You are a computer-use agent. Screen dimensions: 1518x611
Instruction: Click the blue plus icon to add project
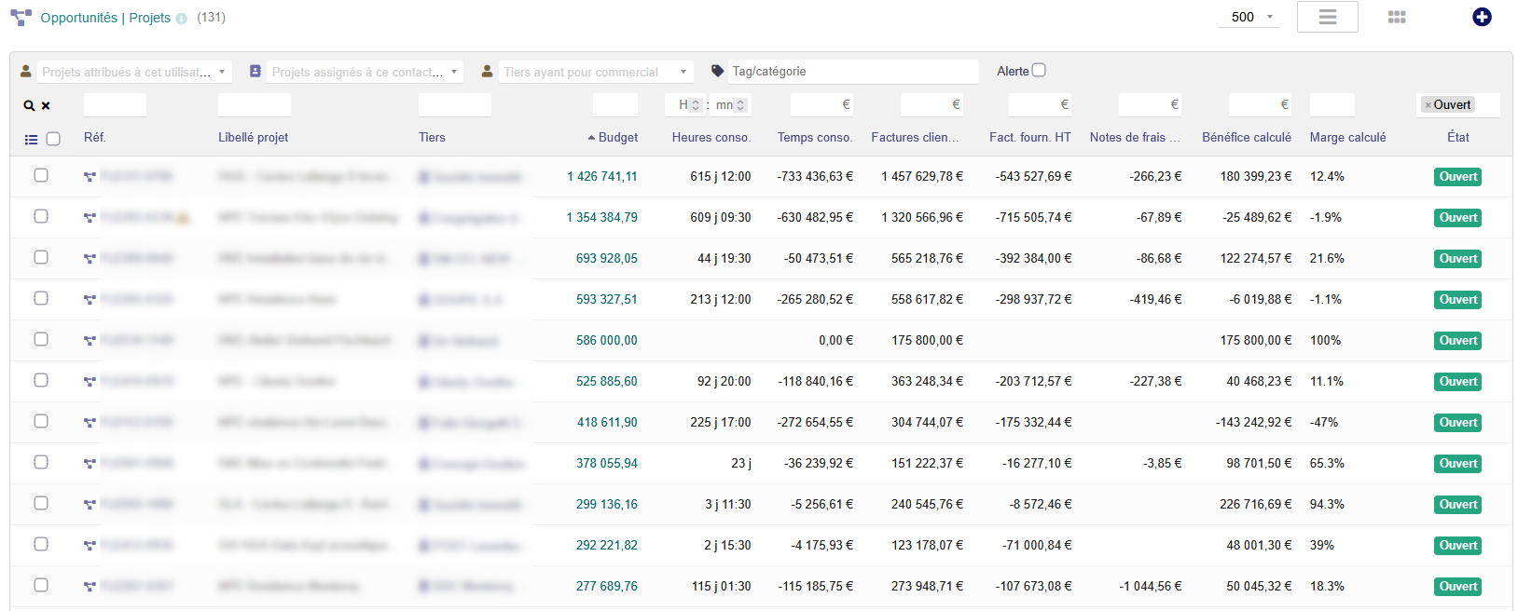[x=1482, y=17]
